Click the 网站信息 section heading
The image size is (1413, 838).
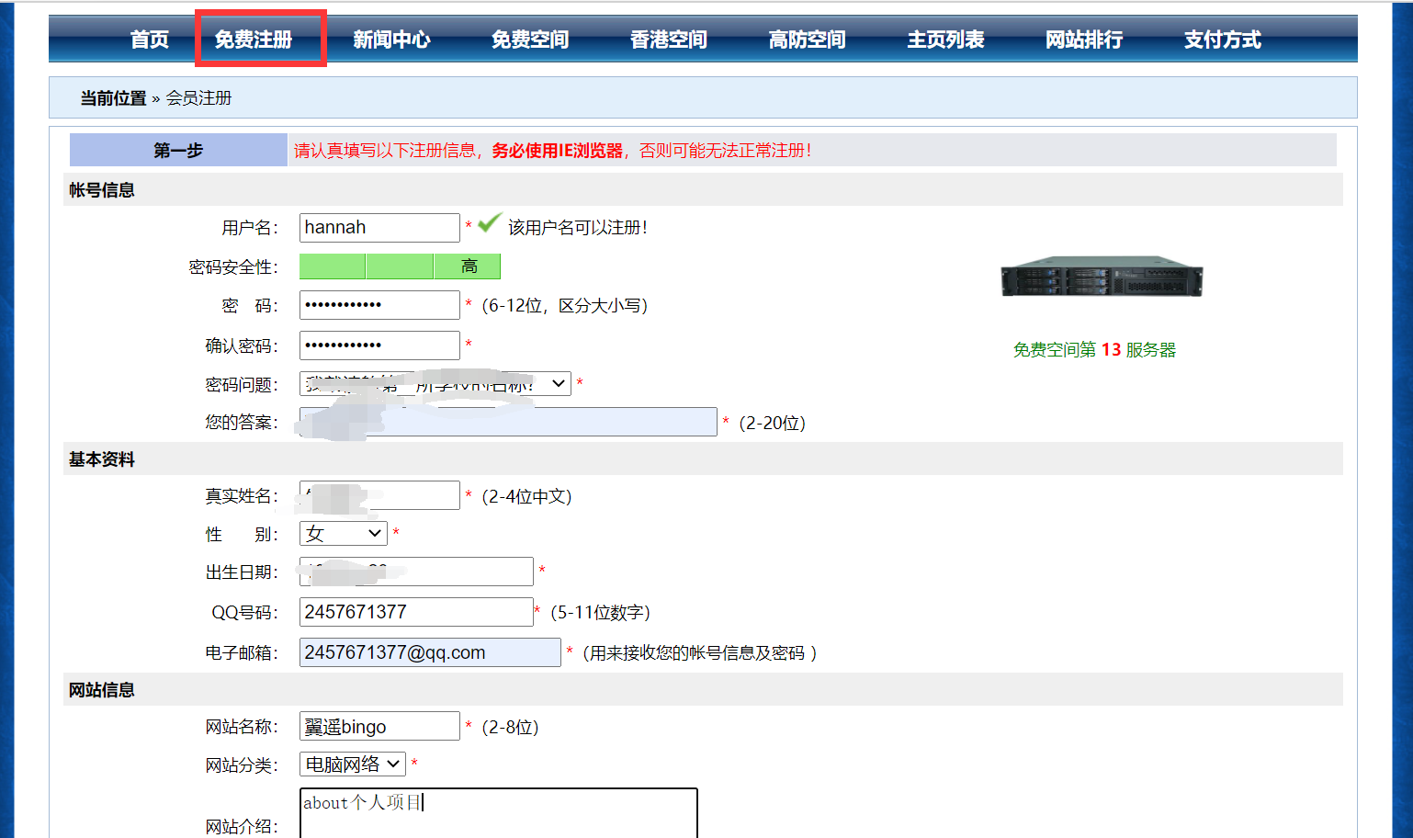point(102,690)
